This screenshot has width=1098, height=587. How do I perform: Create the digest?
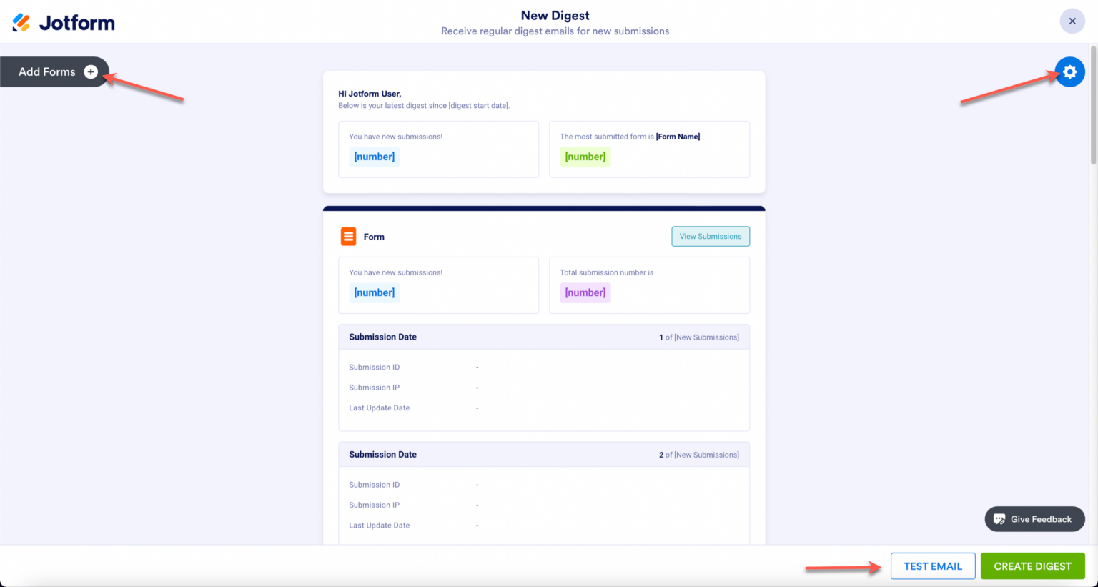click(x=1033, y=566)
